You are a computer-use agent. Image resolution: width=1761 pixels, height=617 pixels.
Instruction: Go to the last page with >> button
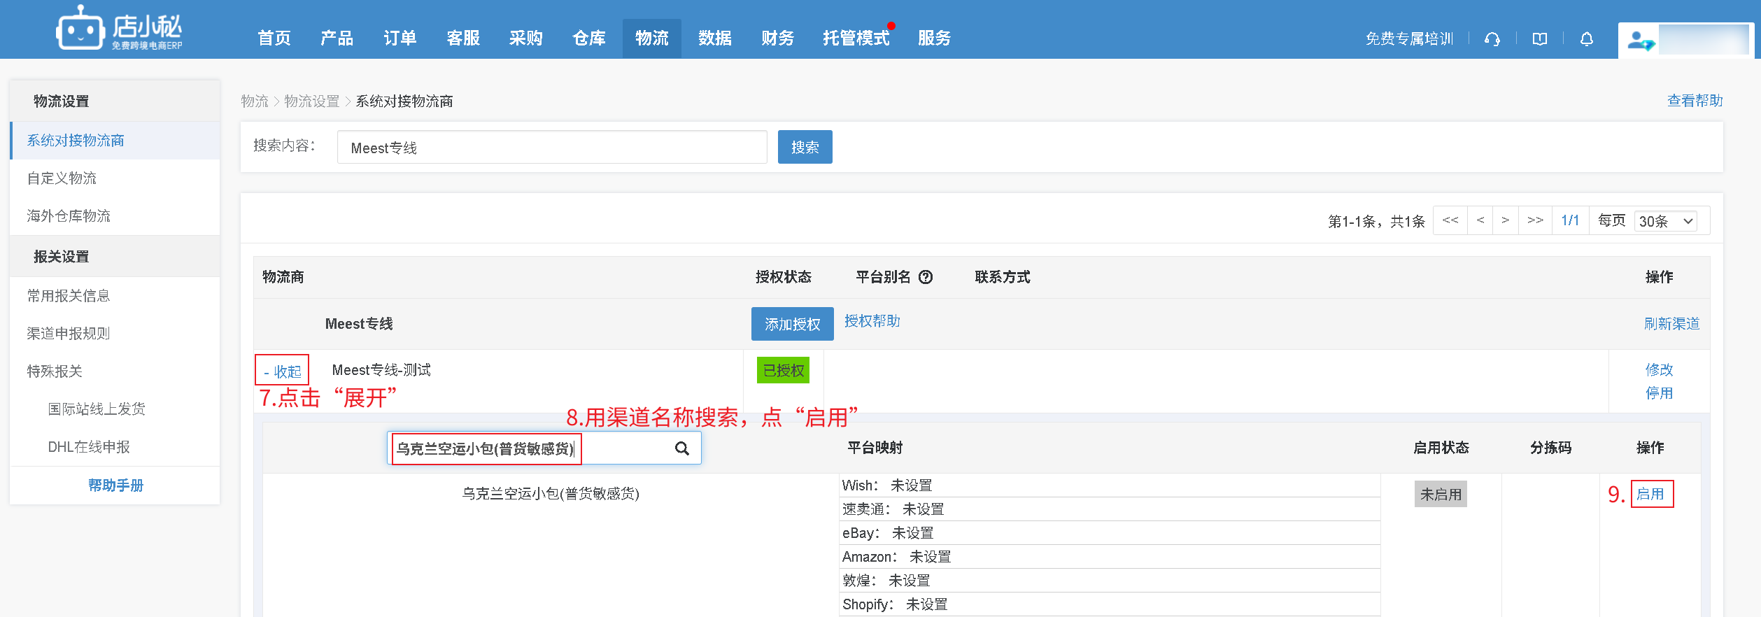pos(1535,220)
